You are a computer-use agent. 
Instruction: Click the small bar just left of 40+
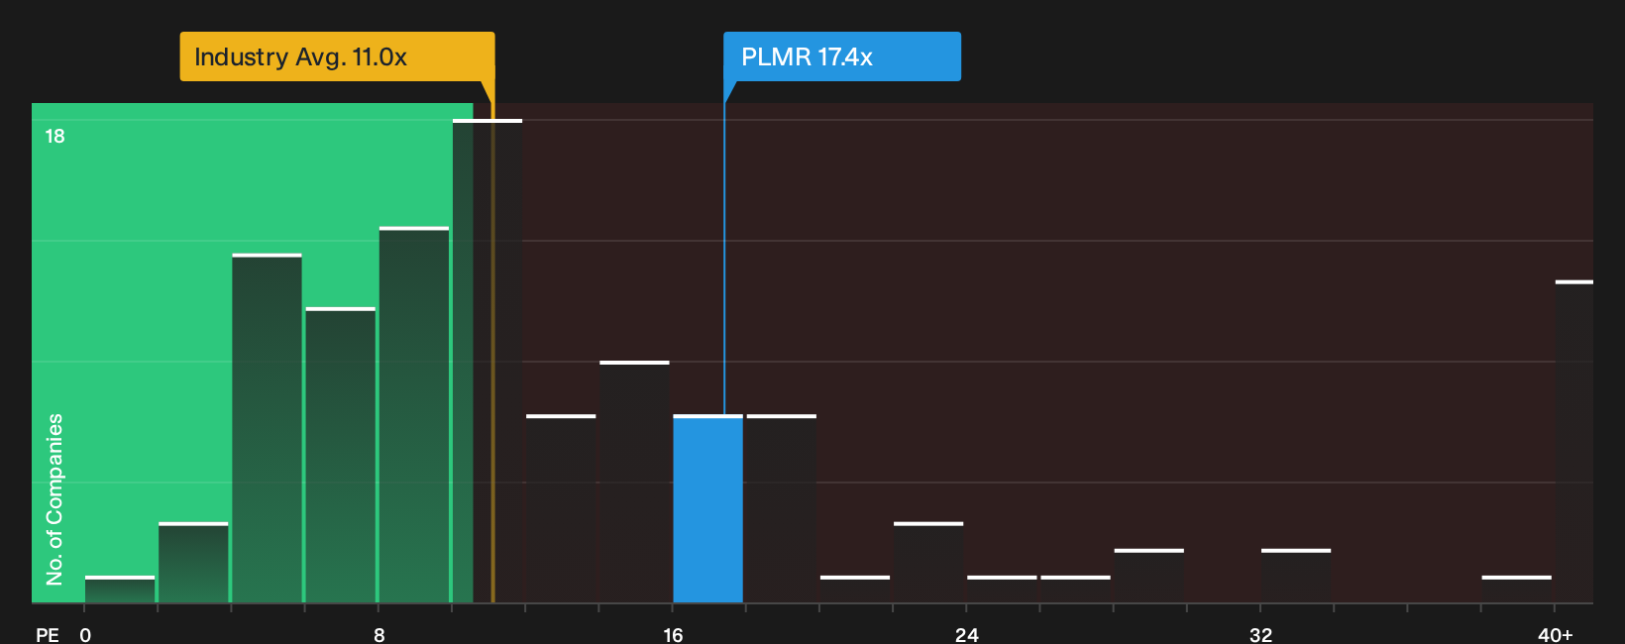[x=1516, y=589]
